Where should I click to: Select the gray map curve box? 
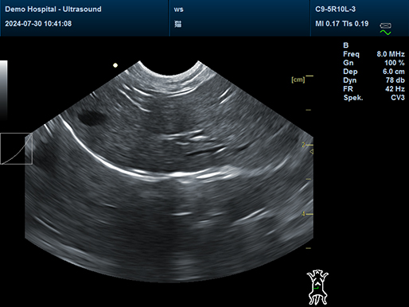click(x=17, y=149)
